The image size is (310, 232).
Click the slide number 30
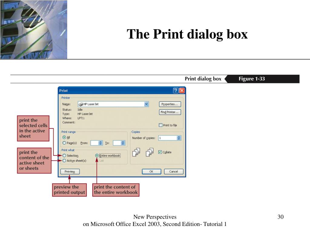(281, 217)
